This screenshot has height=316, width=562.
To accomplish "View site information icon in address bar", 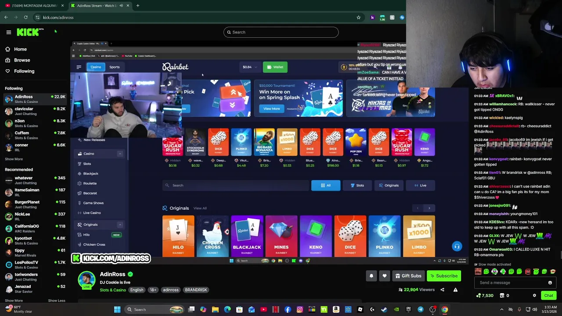I will coord(37,18).
